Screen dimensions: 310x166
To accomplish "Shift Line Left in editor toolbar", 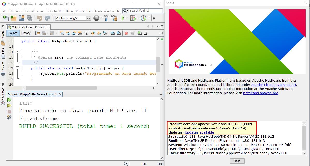I will coord(113,33).
